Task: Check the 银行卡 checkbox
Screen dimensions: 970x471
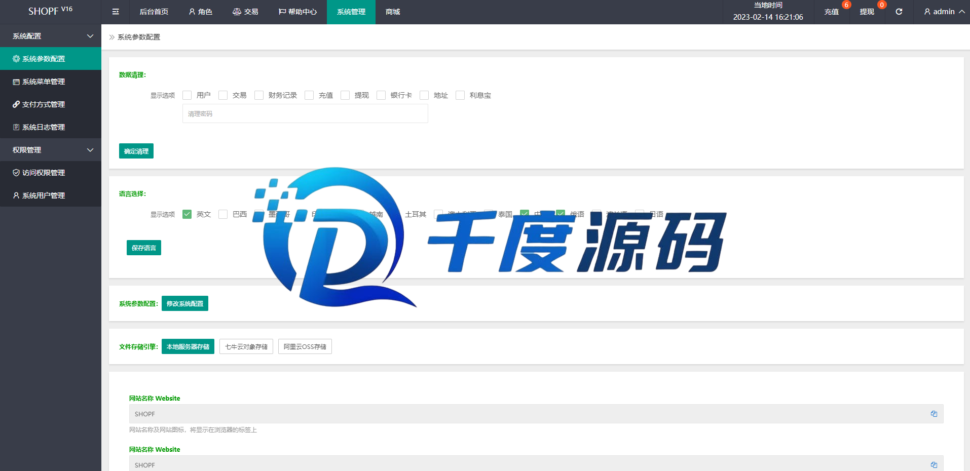Action: [381, 95]
